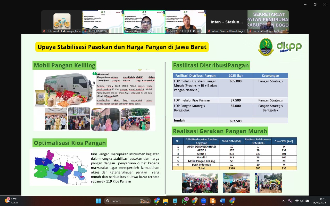The image size is (330, 206).
Task: Open the orange PDF reader taskbar icon
Action: click(213, 201)
